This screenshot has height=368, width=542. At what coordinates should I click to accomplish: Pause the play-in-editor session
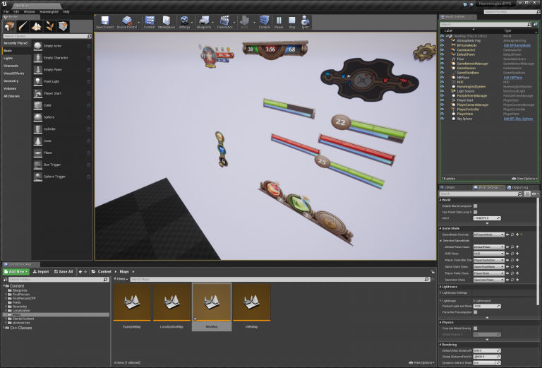pyautogui.click(x=279, y=22)
